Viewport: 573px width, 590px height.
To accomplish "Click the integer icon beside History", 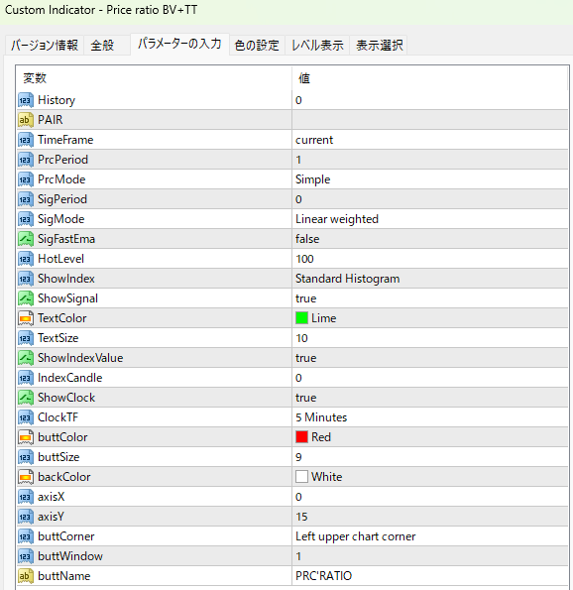I will coord(26,100).
